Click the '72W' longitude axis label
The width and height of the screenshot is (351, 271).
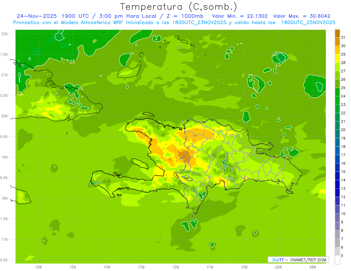(175, 267)
